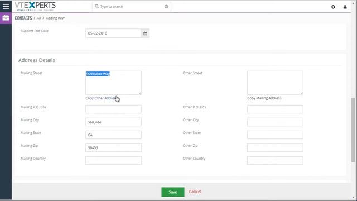357x201 pixels.
Task: Click the Other Country label
Action: pyautogui.click(x=194, y=159)
